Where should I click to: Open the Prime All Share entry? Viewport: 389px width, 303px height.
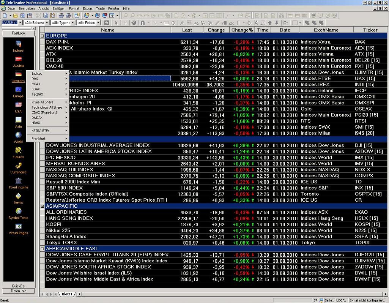click(x=47, y=102)
